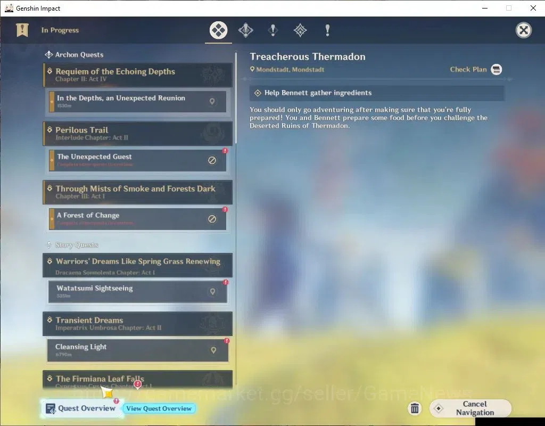Switch to the Archon Quests filter tab
Viewport: 545px width, 426px height.
(x=246, y=30)
